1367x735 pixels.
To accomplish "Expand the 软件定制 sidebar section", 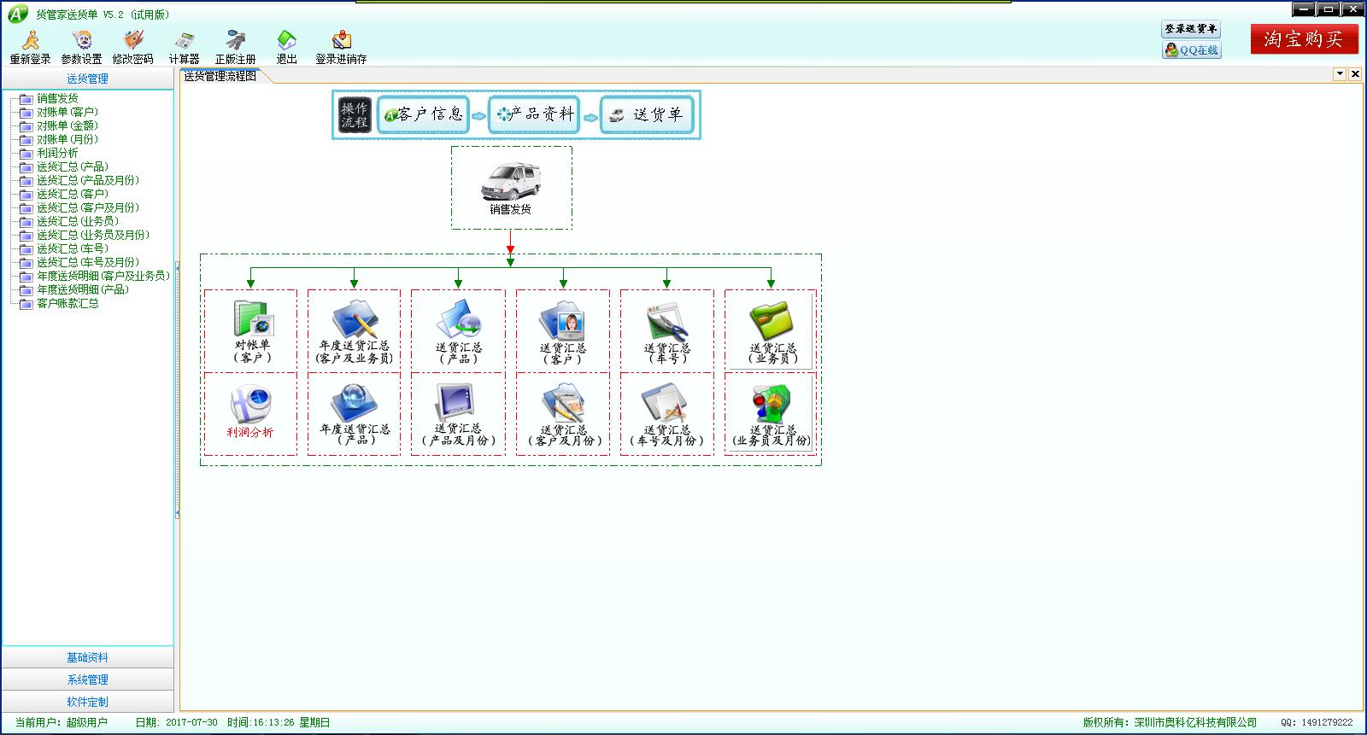I will click(88, 702).
